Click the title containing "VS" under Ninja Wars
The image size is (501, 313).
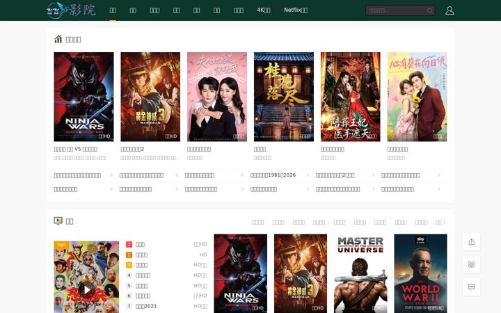tap(76, 149)
